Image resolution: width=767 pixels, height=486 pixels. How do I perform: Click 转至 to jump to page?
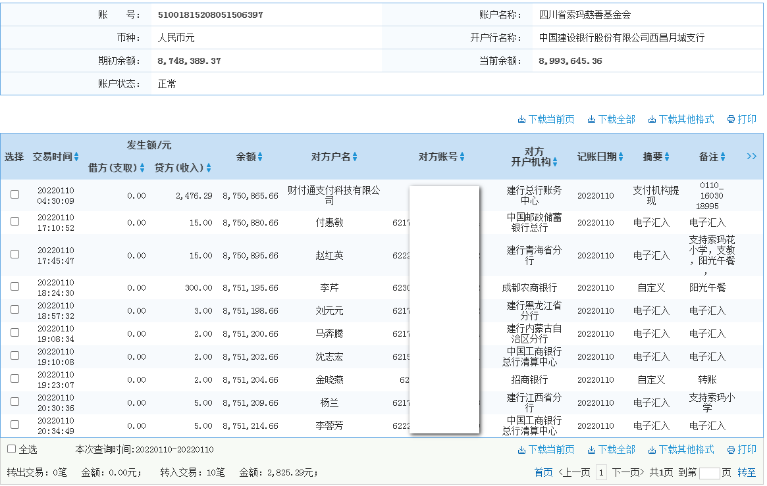pos(747,472)
